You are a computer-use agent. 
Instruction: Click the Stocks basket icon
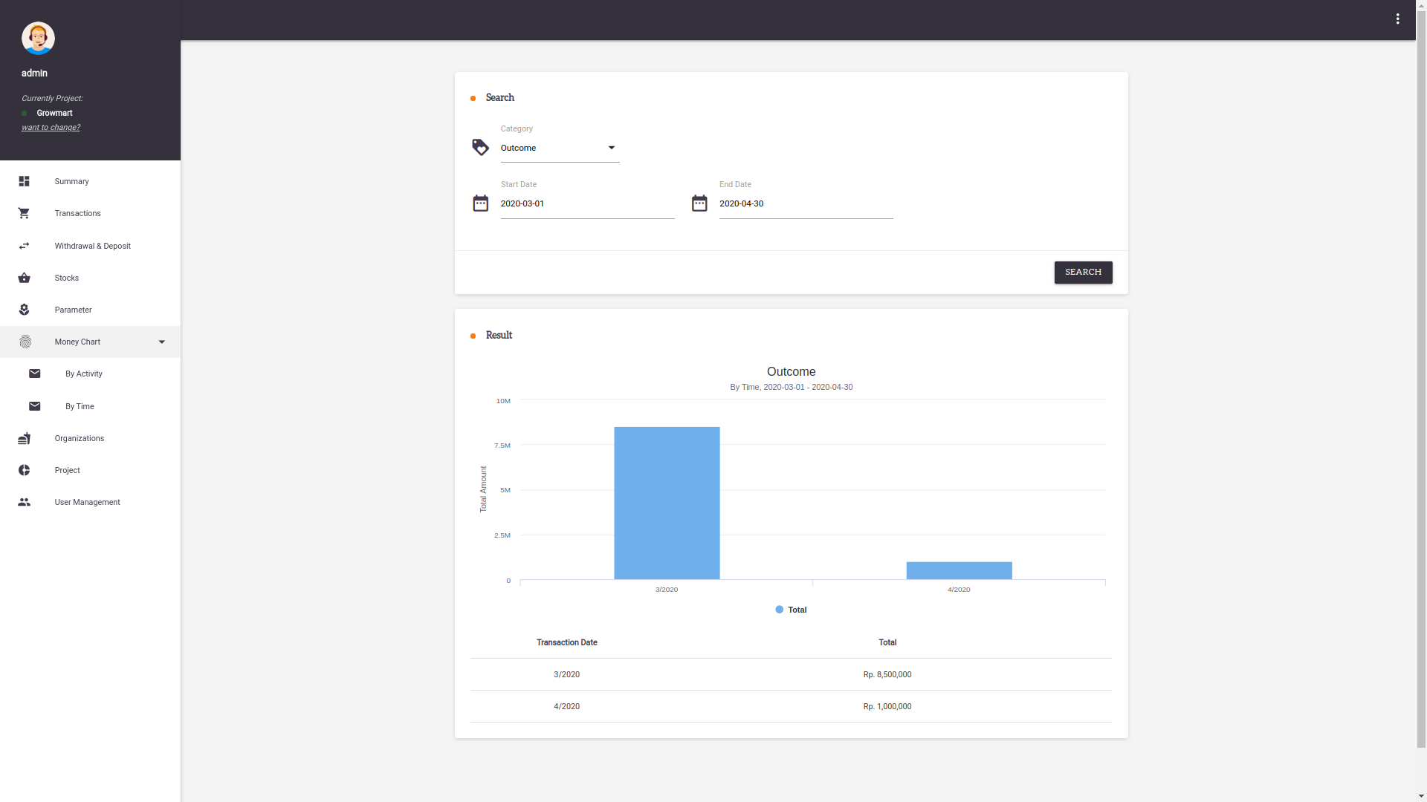tap(24, 278)
